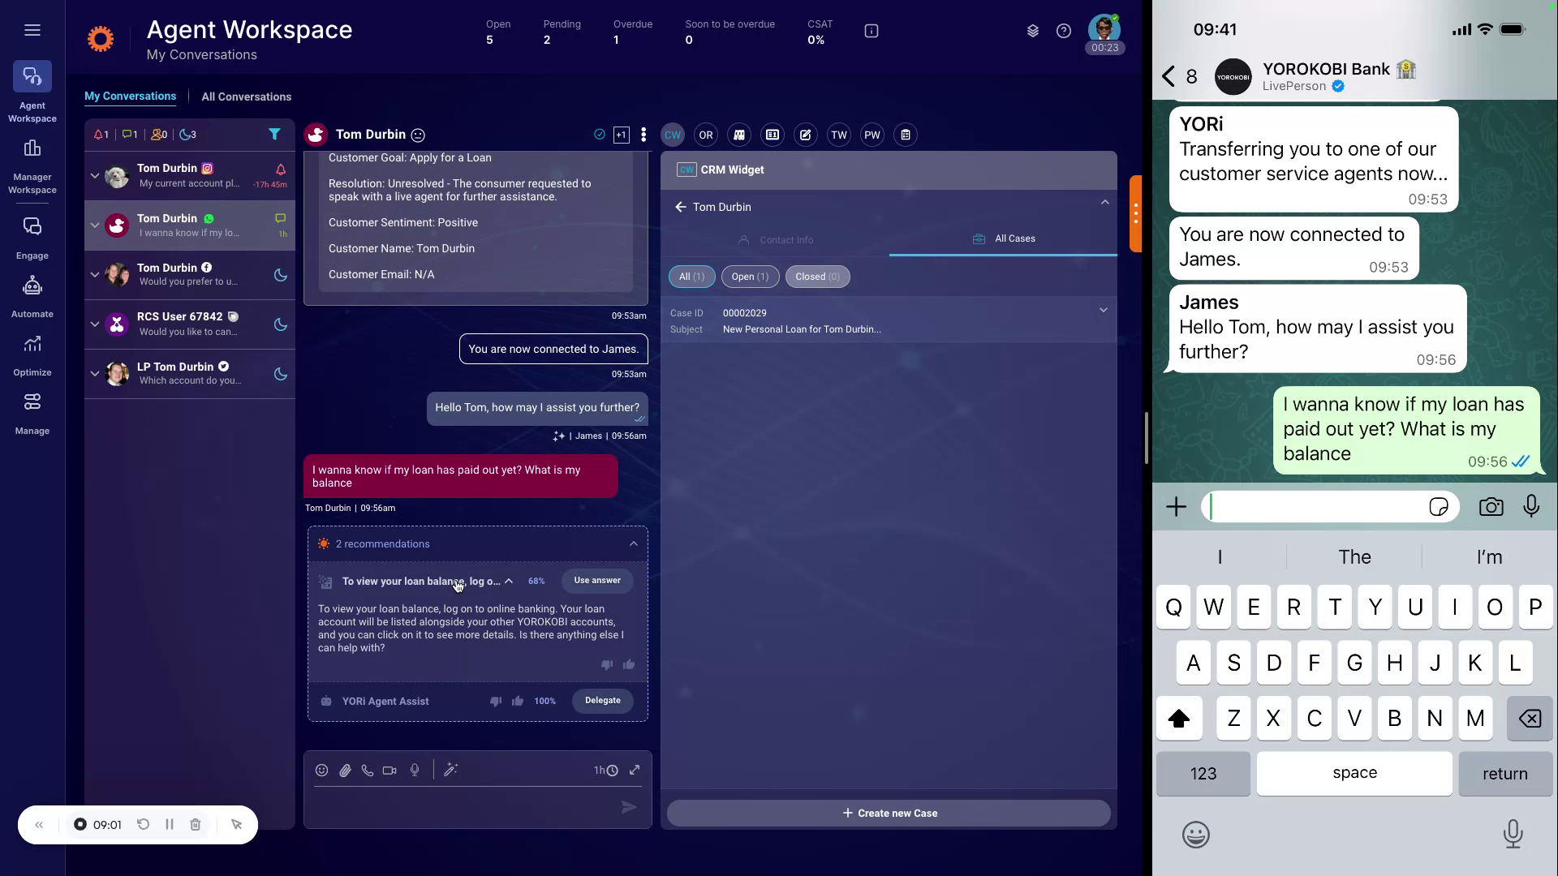Give the YORi Agent Assist answer a thumbs up
Viewport: 1558px width, 876px height.
517,701
